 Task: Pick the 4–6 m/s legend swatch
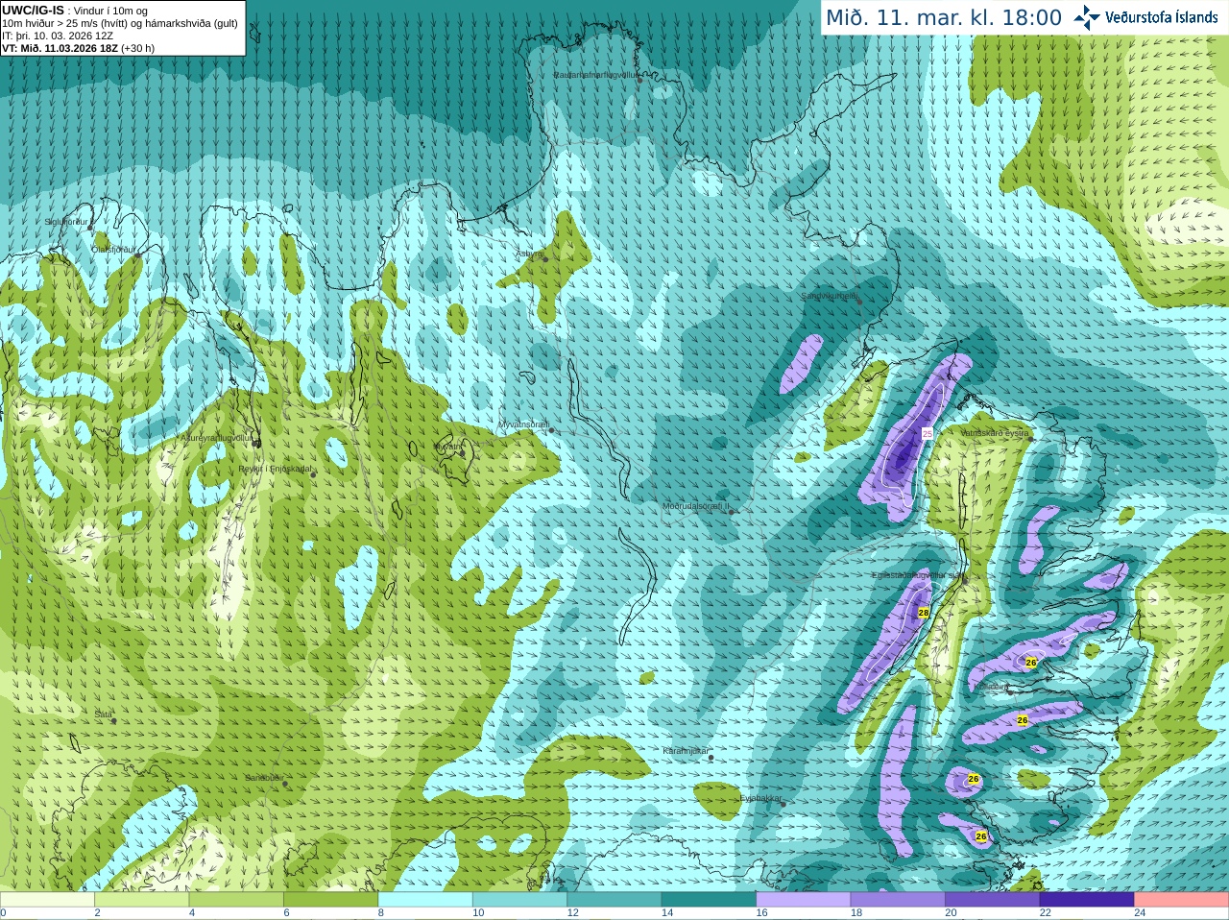point(236,900)
